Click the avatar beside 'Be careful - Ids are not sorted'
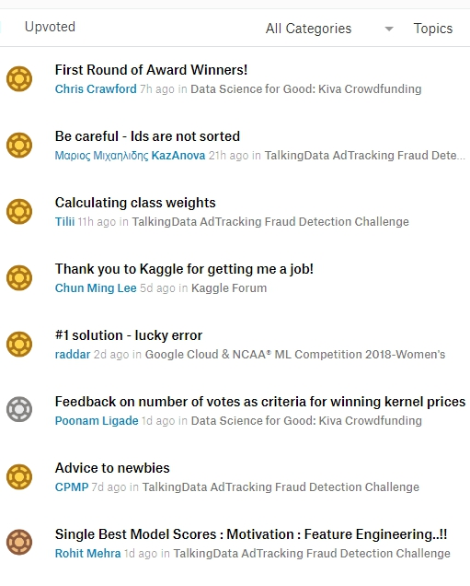Viewport: 470px width, 586px height. [x=19, y=145]
